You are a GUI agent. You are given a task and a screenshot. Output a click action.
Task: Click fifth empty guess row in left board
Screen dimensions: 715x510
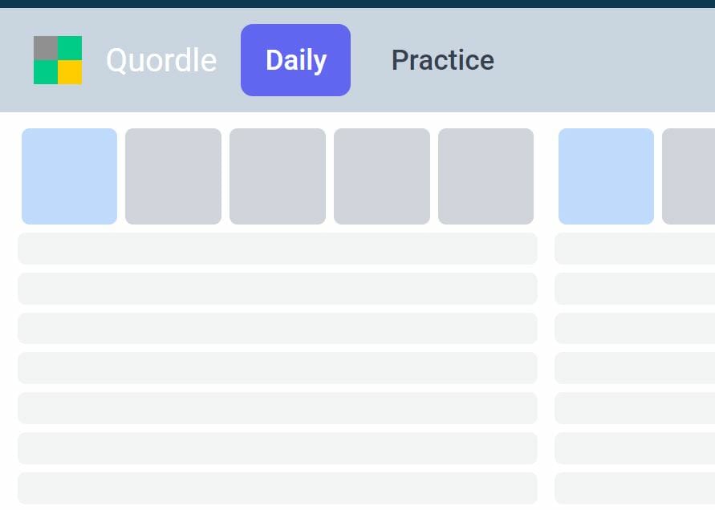point(278,408)
